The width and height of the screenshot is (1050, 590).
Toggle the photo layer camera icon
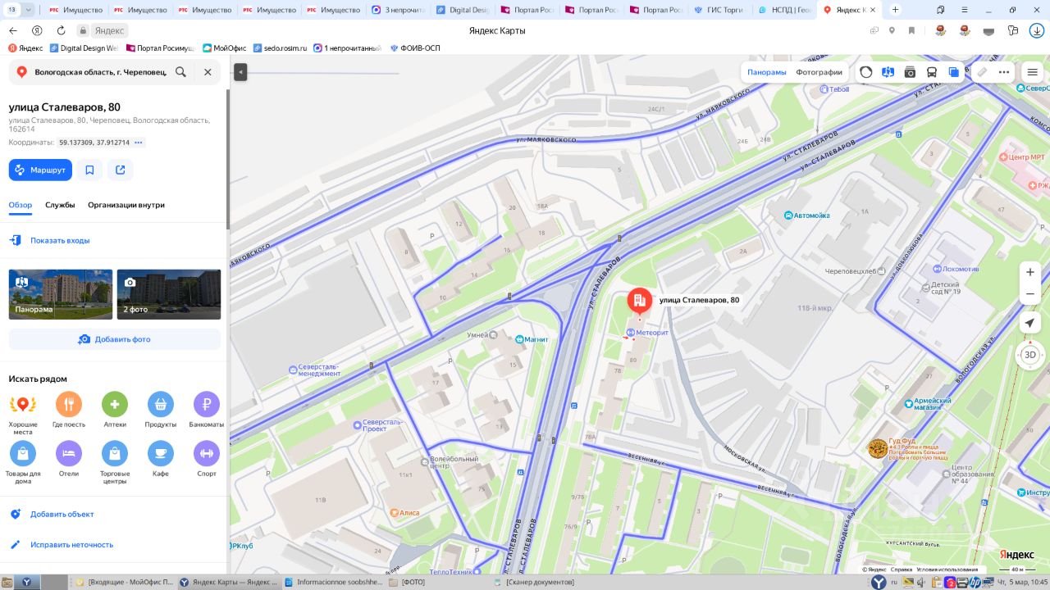pyautogui.click(x=910, y=72)
